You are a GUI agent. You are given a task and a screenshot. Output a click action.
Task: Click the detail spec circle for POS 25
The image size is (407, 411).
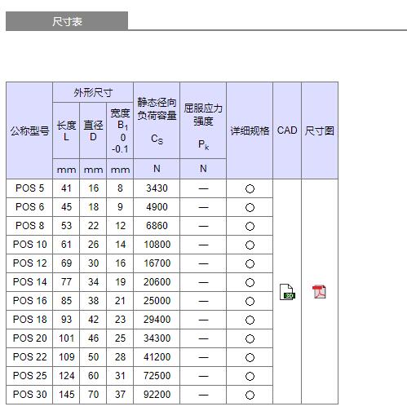[250, 376]
